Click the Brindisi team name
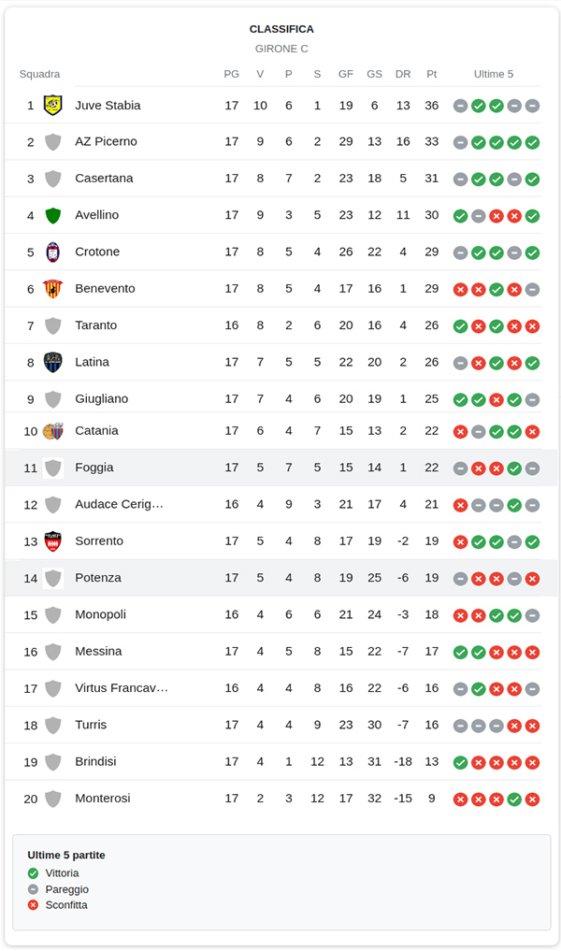The width and height of the screenshot is (561, 951). 95,762
